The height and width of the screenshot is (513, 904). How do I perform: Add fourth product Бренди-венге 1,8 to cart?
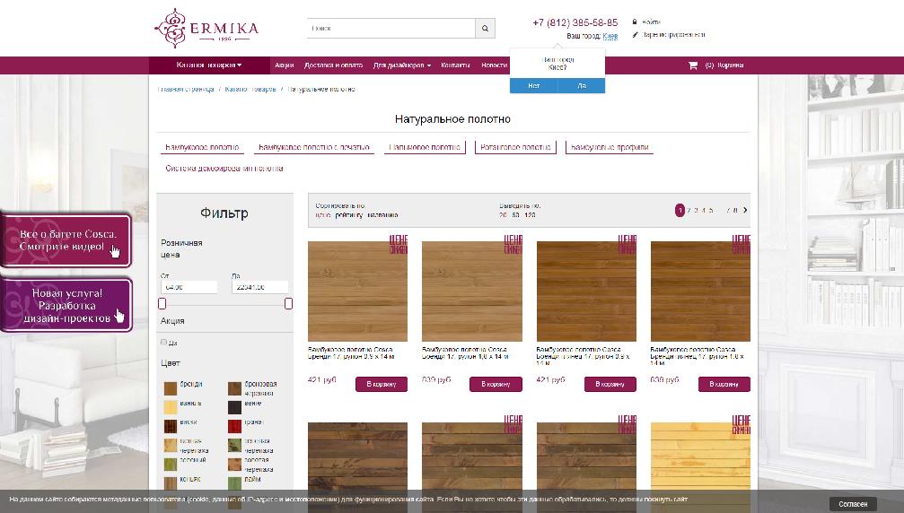pyautogui.click(x=724, y=384)
